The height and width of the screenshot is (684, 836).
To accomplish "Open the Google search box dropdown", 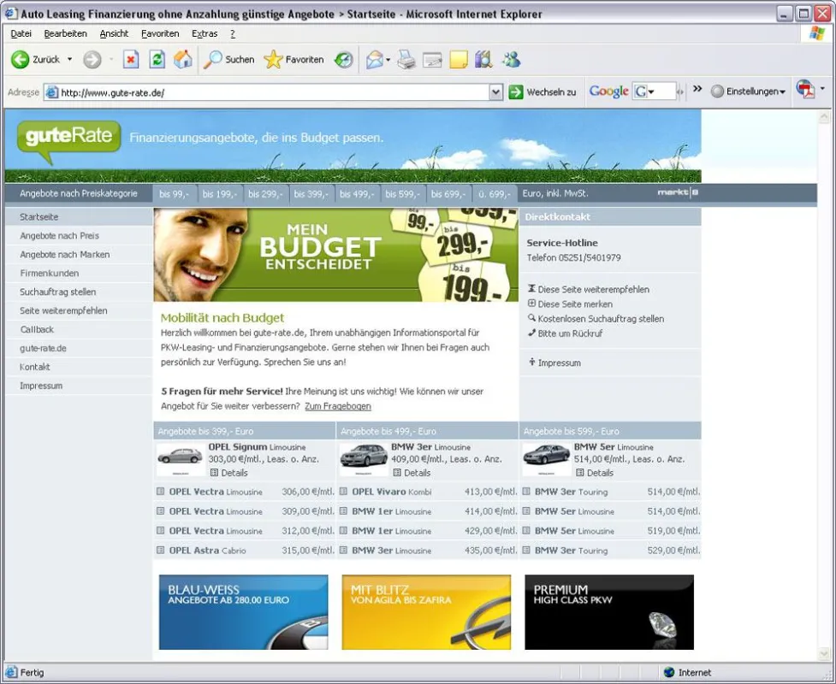I will coord(651,92).
